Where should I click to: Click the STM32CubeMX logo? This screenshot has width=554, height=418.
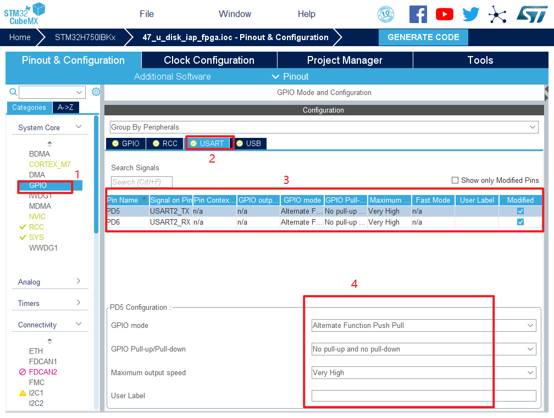pos(25,13)
